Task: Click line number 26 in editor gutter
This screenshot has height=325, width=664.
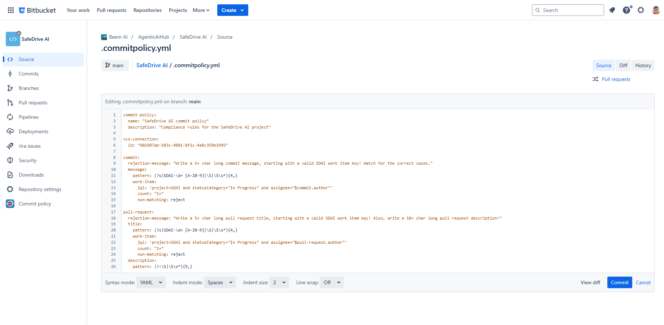Action: 113,266
